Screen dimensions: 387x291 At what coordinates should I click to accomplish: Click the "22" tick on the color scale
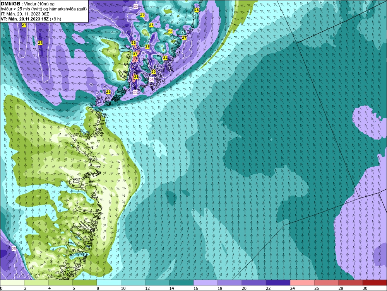[268, 288]
